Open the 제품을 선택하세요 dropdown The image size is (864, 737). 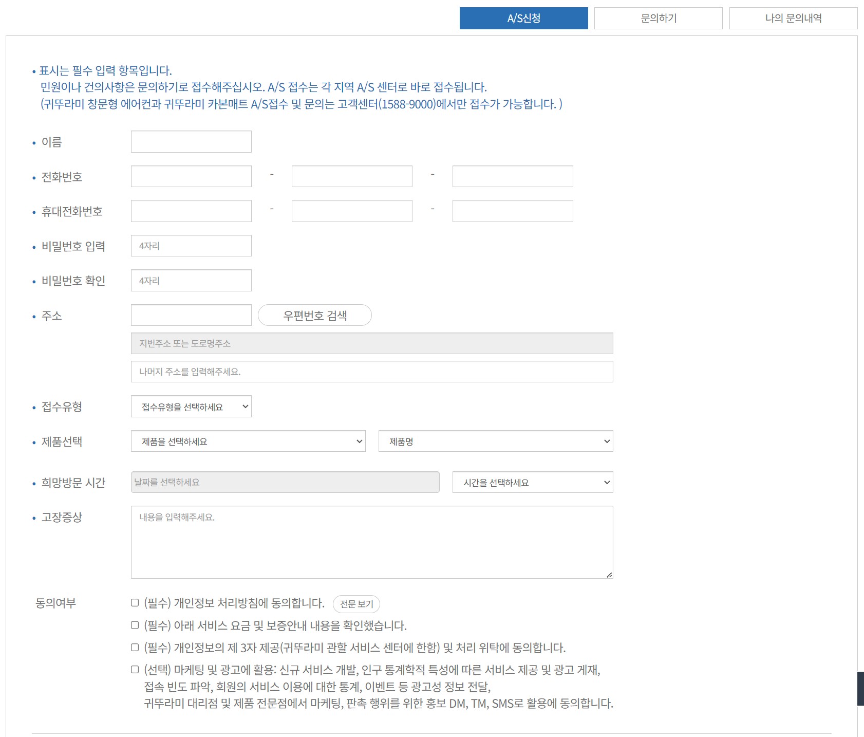coord(248,441)
